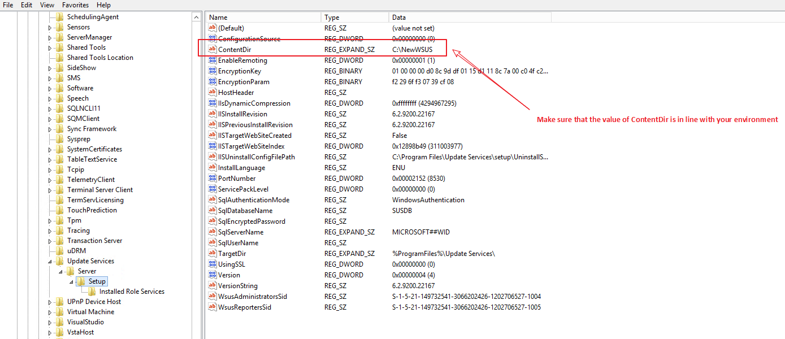Sort values by the Name column header
This screenshot has height=339, width=785.
tap(263, 18)
